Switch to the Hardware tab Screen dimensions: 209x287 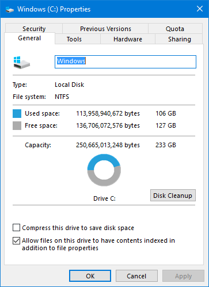(x=128, y=39)
